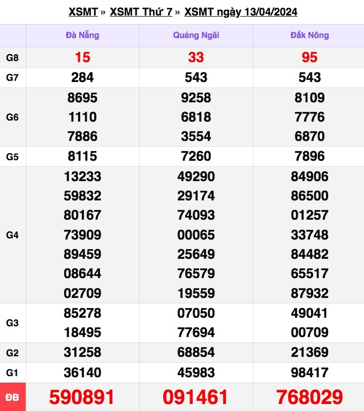This screenshot has width=364, height=411.
Task: Click Quảng Ngãi G7 result 543
Action: coord(196,78)
